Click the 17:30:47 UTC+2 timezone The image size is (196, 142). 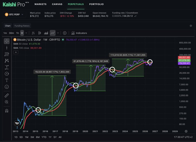point(183,137)
